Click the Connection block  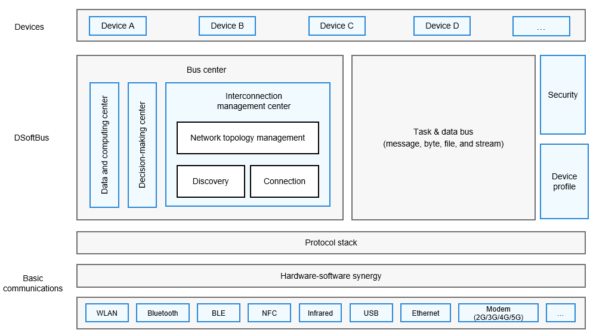284,181
